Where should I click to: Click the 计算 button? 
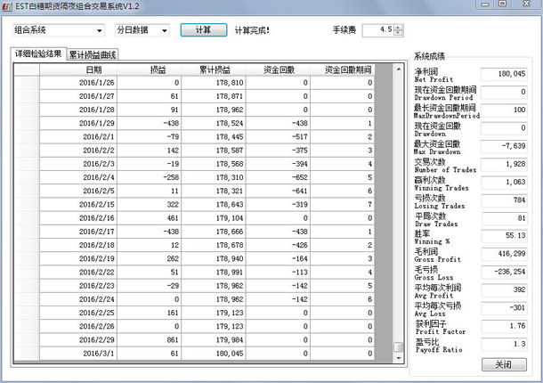pyautogui.click(x=204, y=30)
